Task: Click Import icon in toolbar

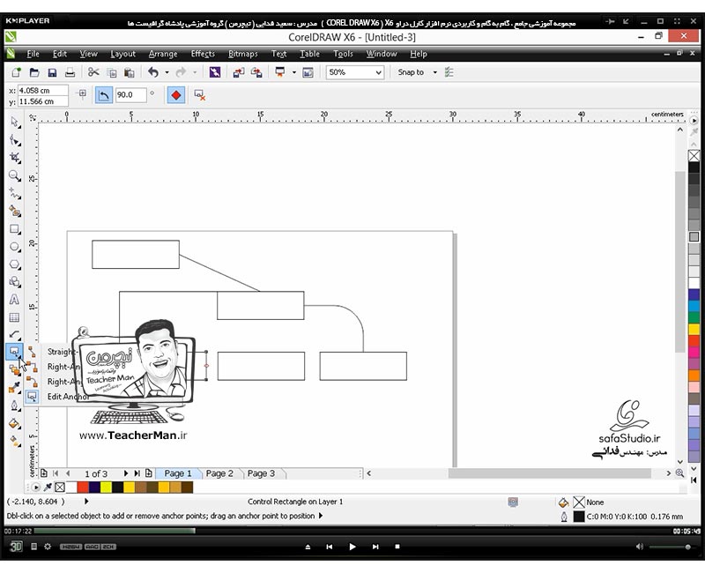Action: coord(238,72)
